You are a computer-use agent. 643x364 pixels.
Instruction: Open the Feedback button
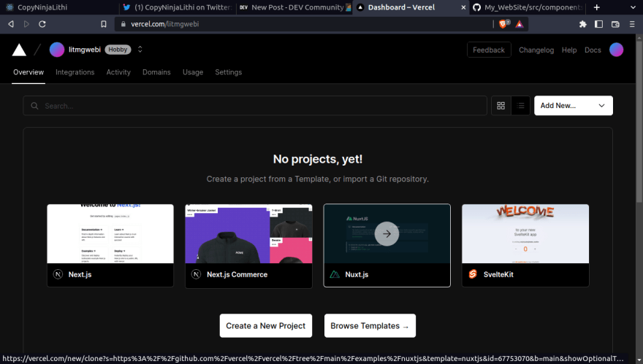(489, 50)
